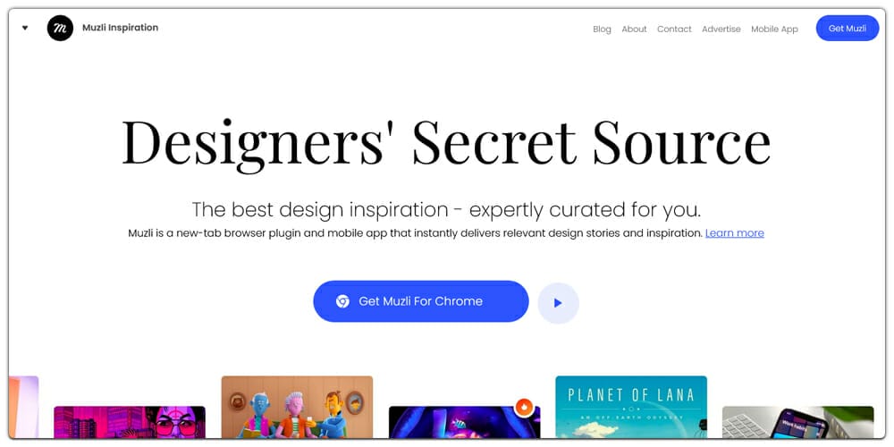
Task: Click the orange fire badge on the thumbnail
Action: (523, 407)
